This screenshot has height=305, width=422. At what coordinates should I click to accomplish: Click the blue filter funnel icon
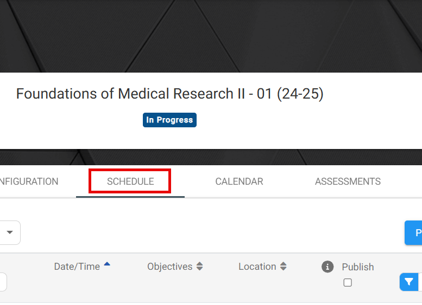click(x=409, y=282)
